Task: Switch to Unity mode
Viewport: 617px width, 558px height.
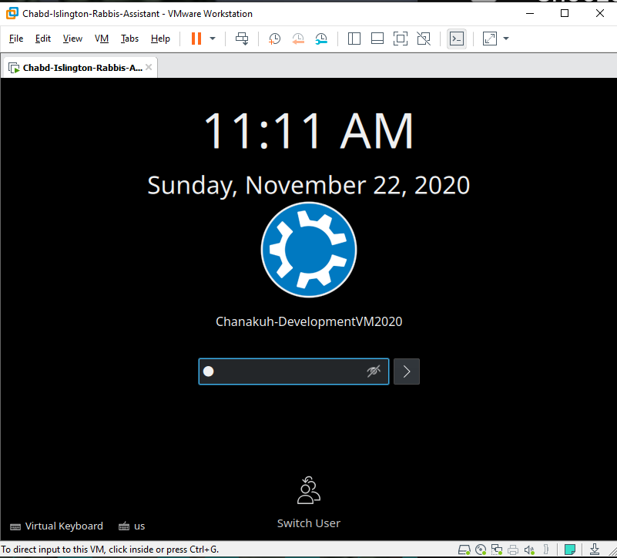Action: (424, 39)
